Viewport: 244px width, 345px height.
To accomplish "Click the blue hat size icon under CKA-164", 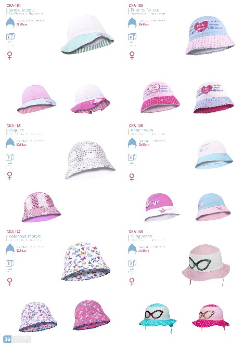I will click(10, 22).
